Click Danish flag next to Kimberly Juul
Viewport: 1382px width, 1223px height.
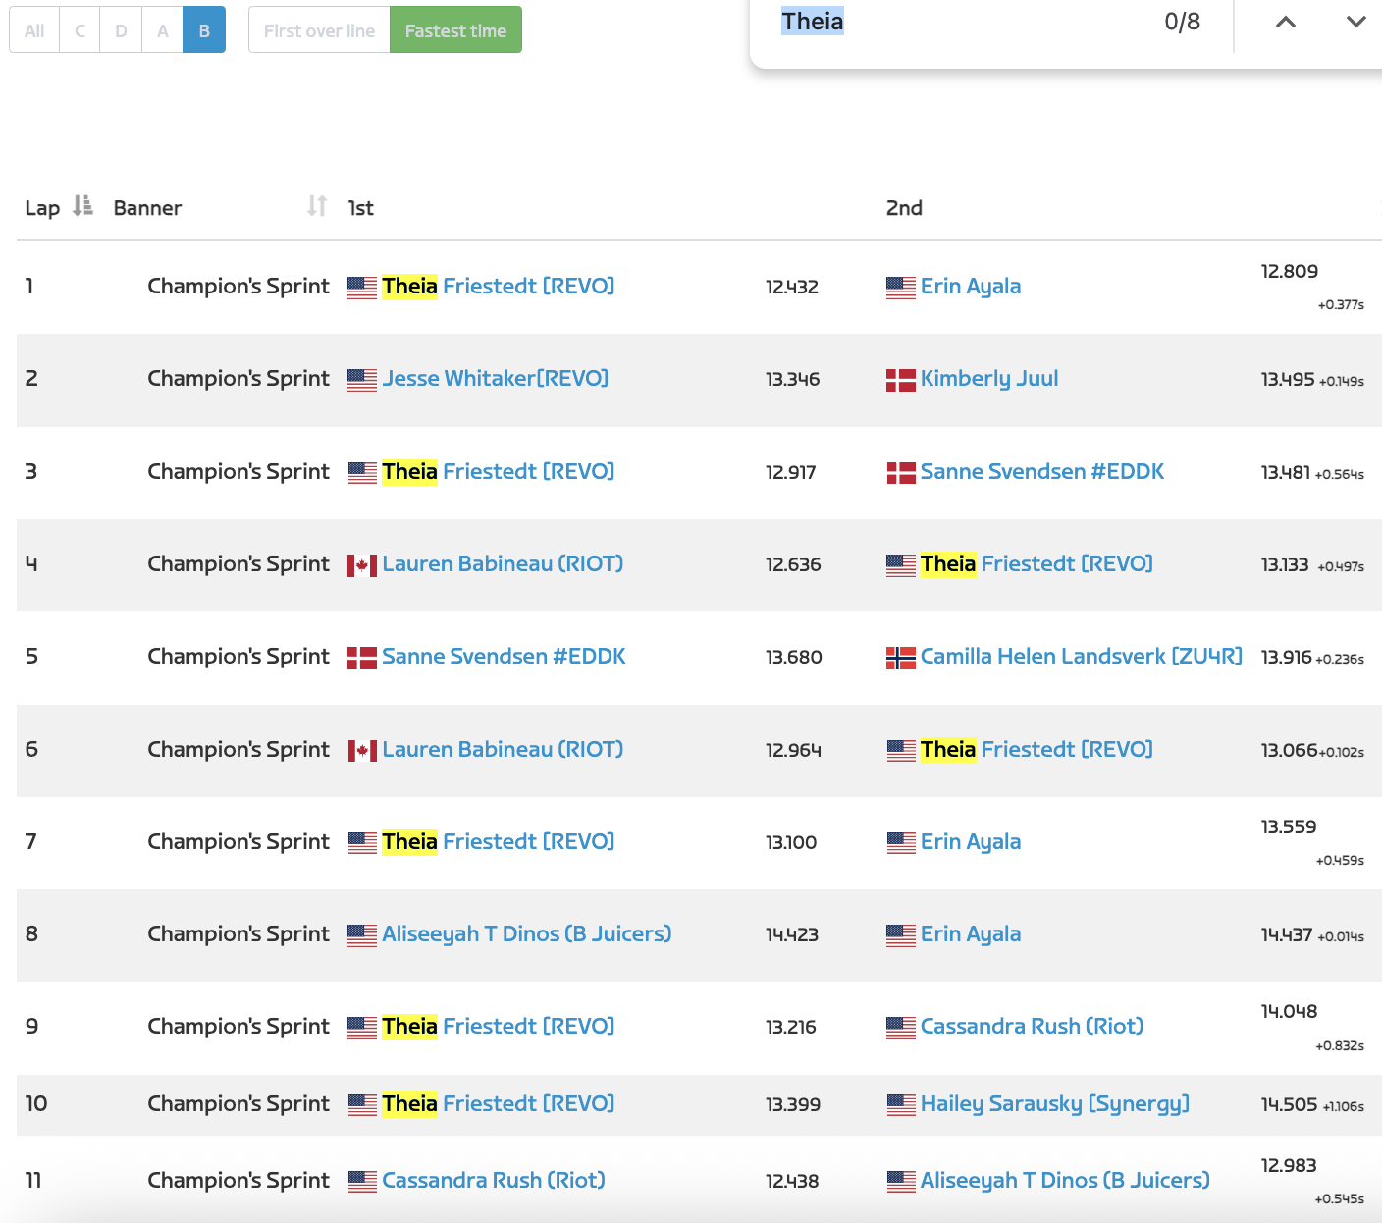click(x=900, y=380)
